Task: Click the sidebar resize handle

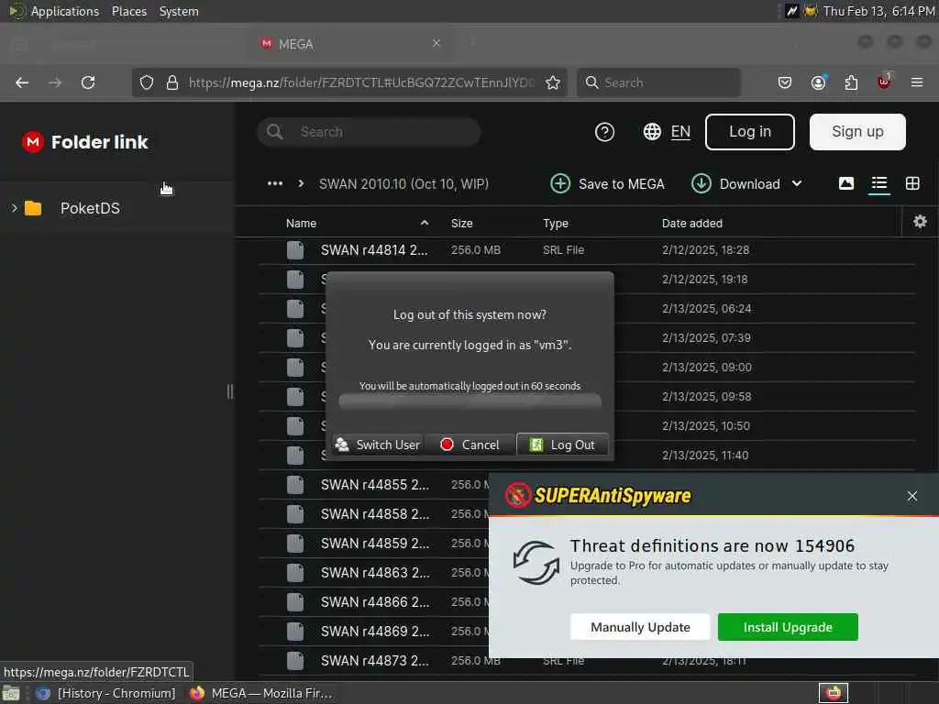Action: (x=230, y=391)
